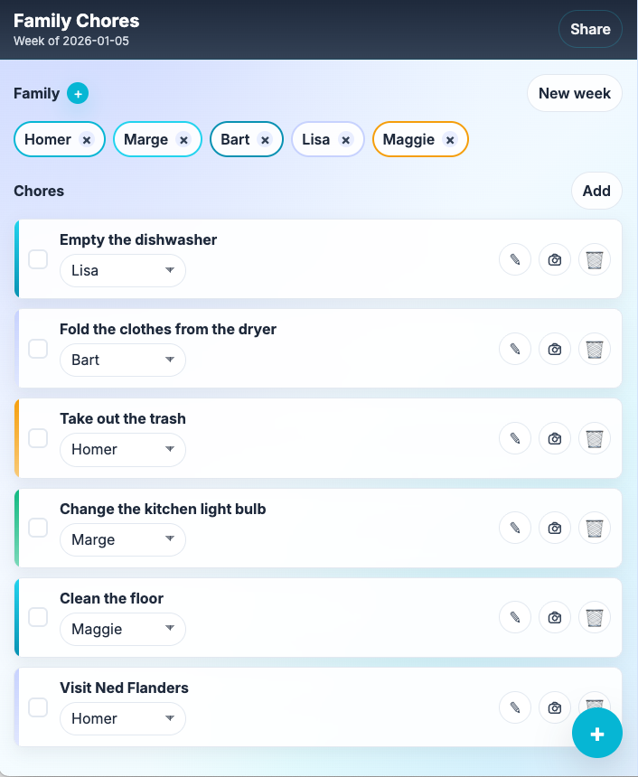Image resolution: width=638 pixels, height=777 pixels.
Task: Check off Empty the dishwasher
Action: pos(38,259)
